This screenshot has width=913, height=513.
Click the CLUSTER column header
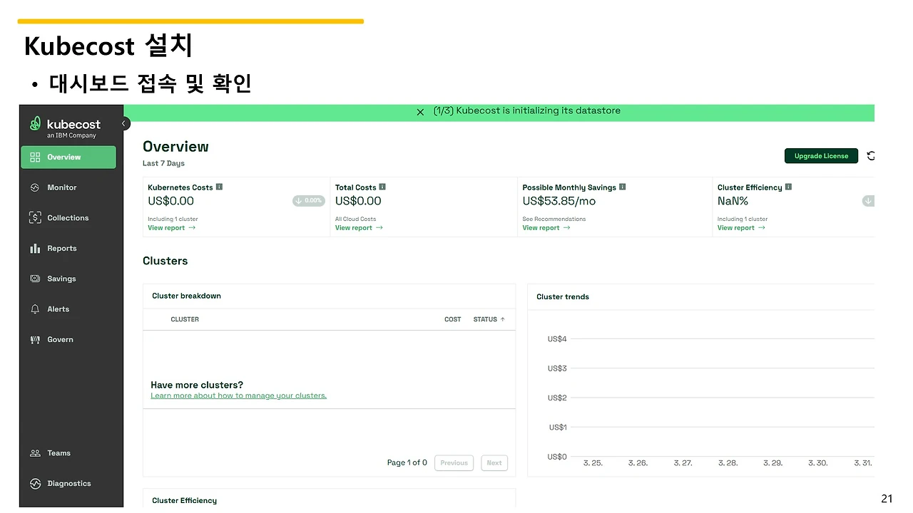[x=185, y=320]
